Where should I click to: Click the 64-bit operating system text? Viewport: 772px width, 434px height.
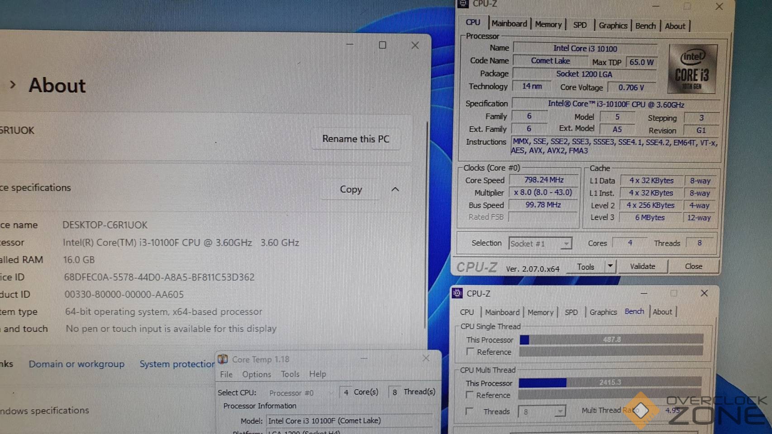click(163, 311)
